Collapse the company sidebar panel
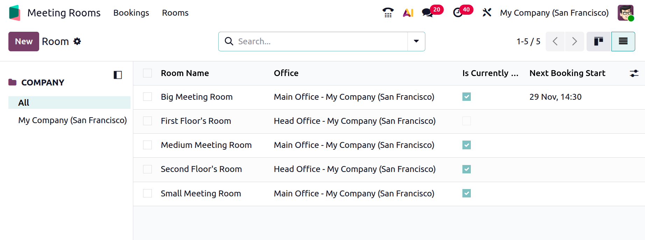Image resolution: width=645 pixels, height=240 pixels. pos(118,75)
